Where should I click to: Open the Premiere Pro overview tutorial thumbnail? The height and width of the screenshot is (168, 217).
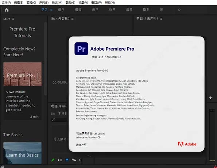pos(22,74)
